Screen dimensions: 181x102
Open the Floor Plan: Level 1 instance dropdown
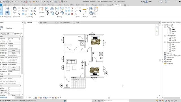pyautogui.click(x=13, y=34)
